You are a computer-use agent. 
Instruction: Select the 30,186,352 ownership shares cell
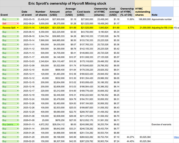[101, 82]
